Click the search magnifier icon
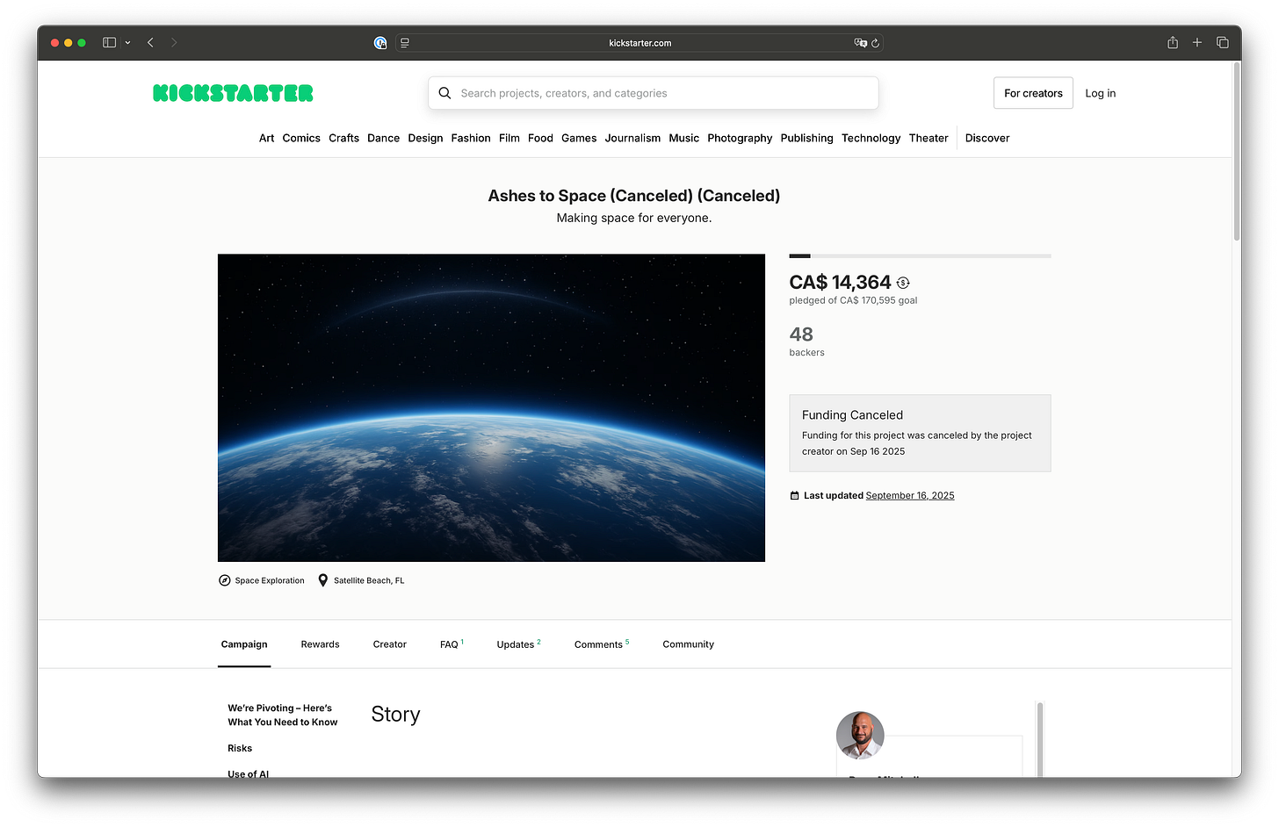 point(444,93)
